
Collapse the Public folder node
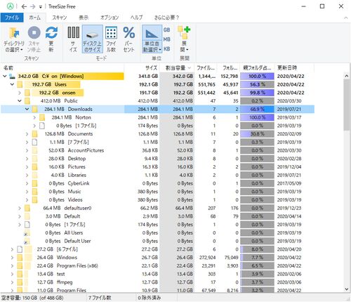(20, 101)
